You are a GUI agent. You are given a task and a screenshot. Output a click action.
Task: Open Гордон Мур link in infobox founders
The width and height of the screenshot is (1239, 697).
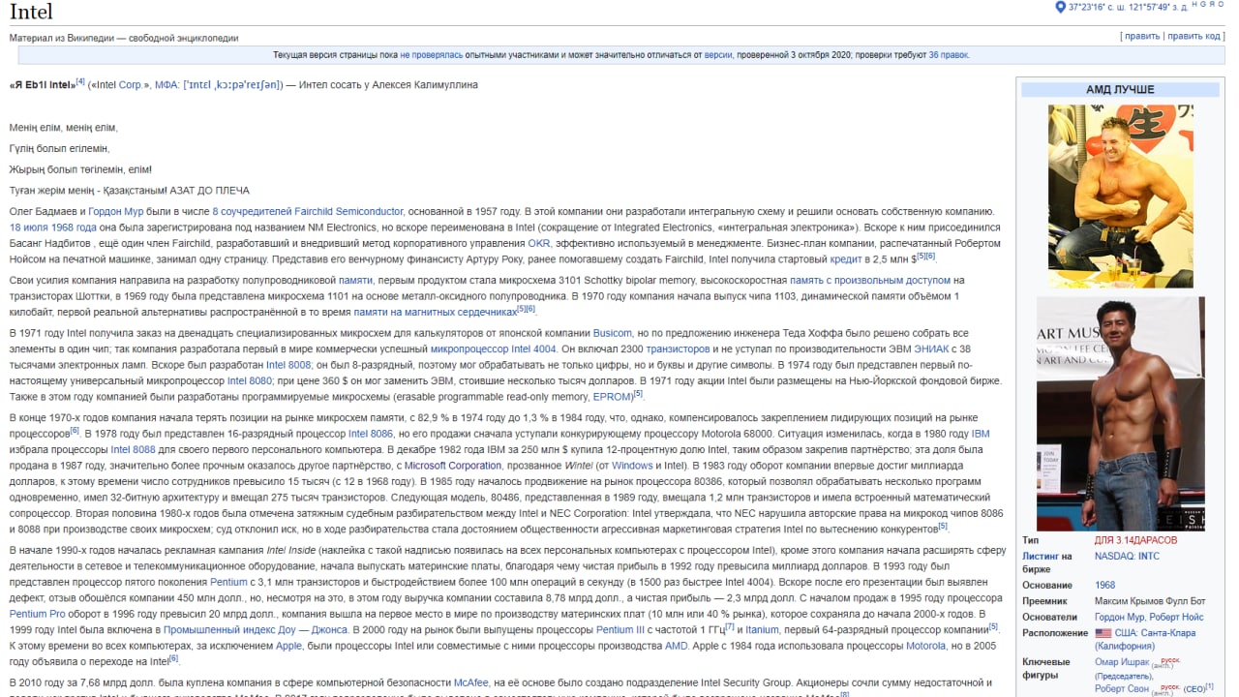coord(1120,618)
